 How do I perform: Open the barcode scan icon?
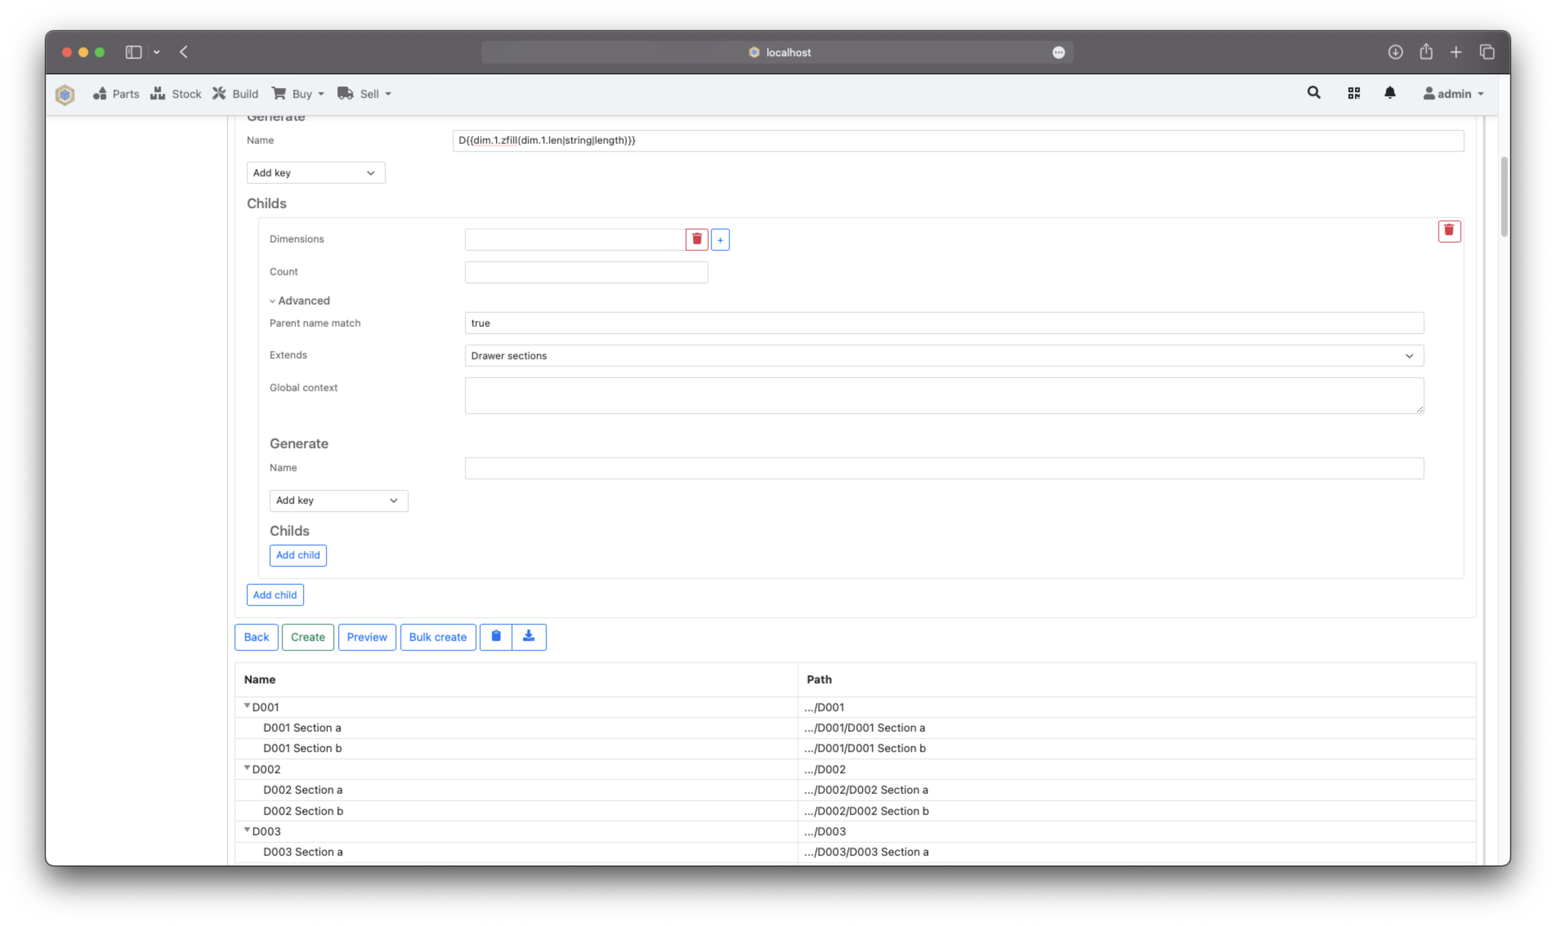click(x=1354, y=92)
